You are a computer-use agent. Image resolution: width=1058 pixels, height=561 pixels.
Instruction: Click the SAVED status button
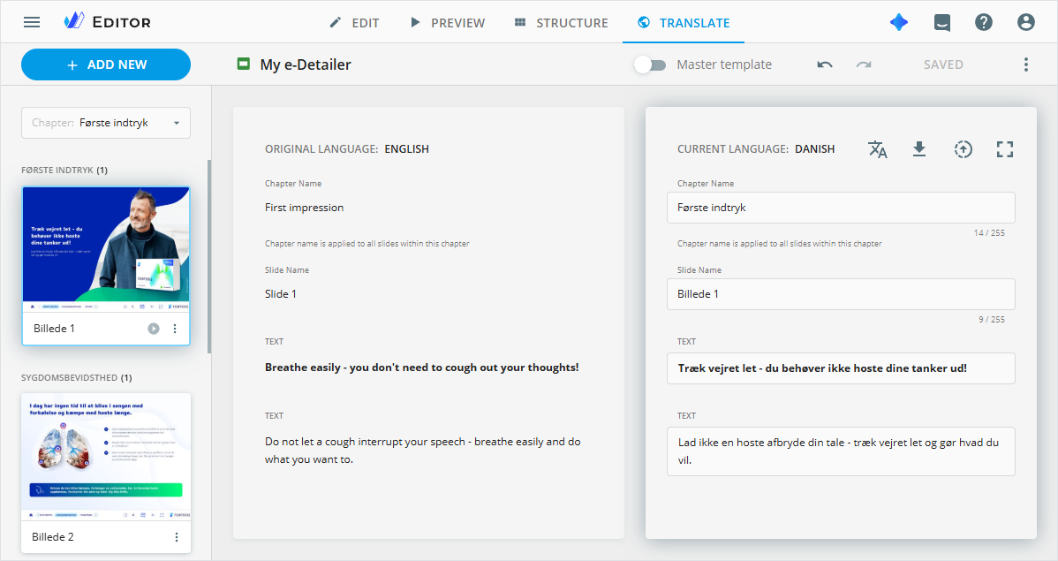943,64
